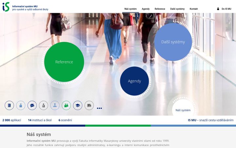Open the rubber stamp agenda icon
236x148 pixels.
[55, 105]
